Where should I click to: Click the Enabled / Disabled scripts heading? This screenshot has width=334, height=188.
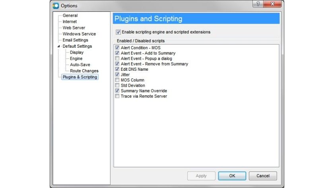coord(141,41)
